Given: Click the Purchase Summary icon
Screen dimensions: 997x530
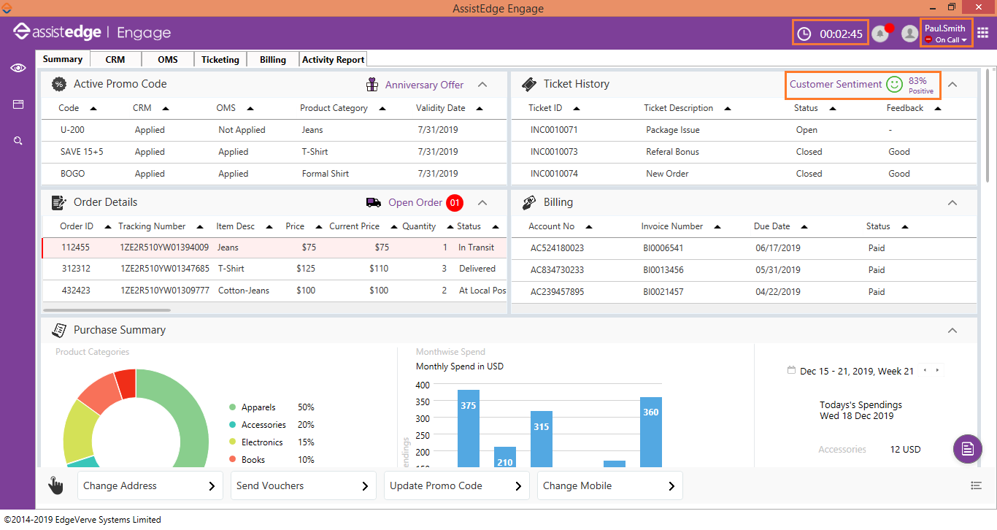Looking at the screenshot, I should 58,331.
